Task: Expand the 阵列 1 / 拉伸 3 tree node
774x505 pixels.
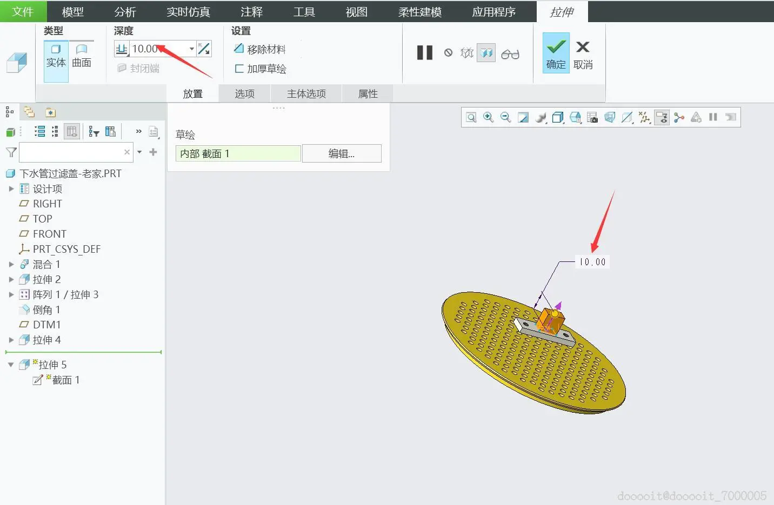Action: (11, 294)
